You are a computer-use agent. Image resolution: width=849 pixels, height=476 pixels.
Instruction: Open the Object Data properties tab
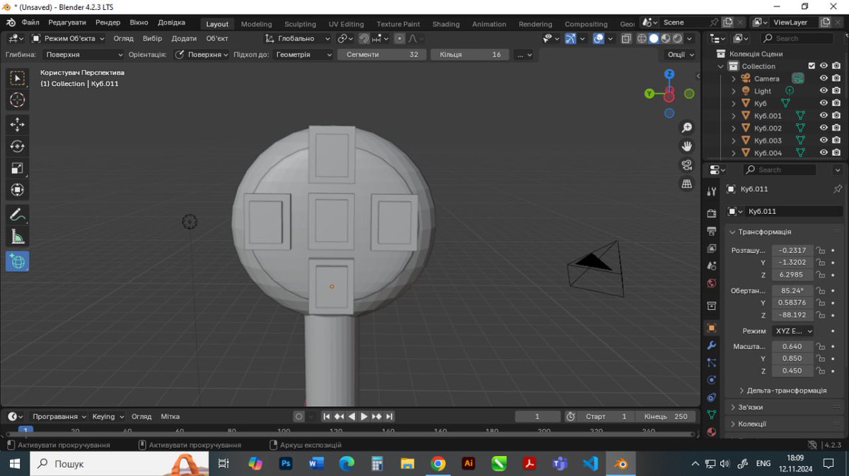click(x=712, y=415)
